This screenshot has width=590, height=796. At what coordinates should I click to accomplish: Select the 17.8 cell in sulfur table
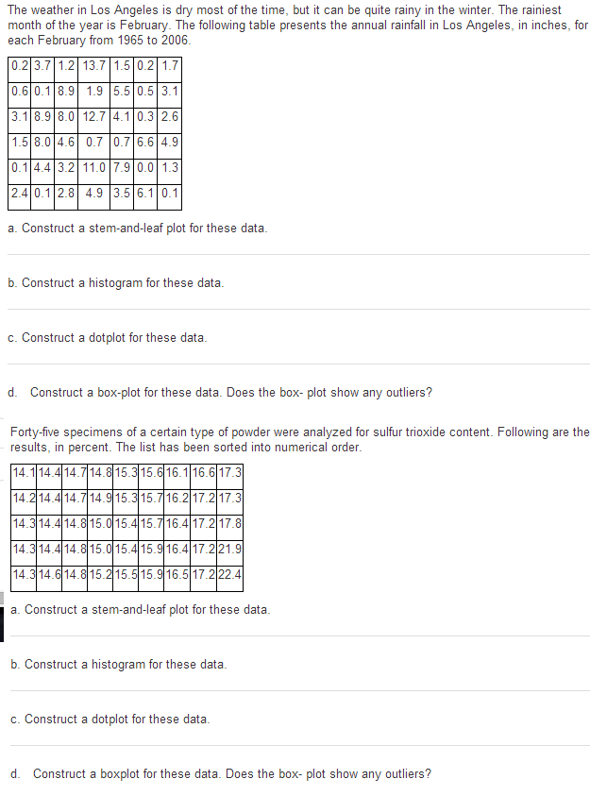coord(229,523)
